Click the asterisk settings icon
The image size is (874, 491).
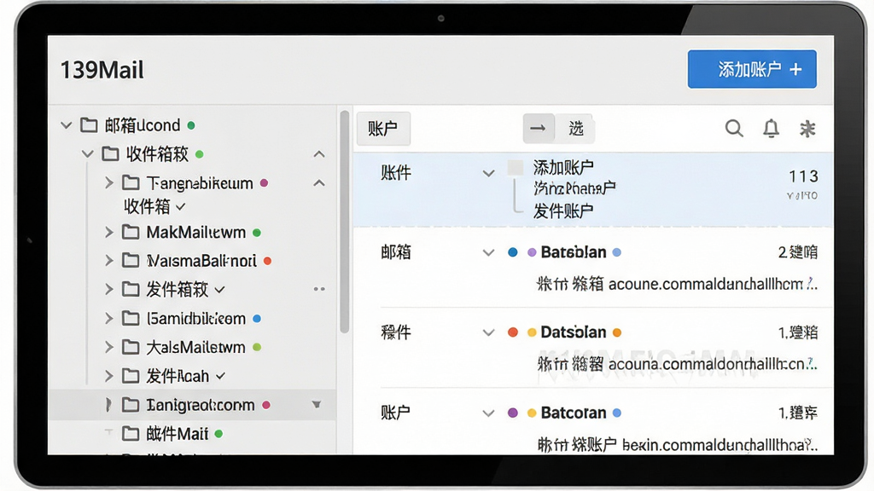pyautogui.click(x=807, y=129)
